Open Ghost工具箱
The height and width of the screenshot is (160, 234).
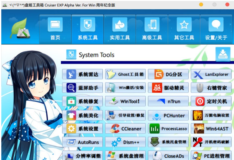pos(125,74)
